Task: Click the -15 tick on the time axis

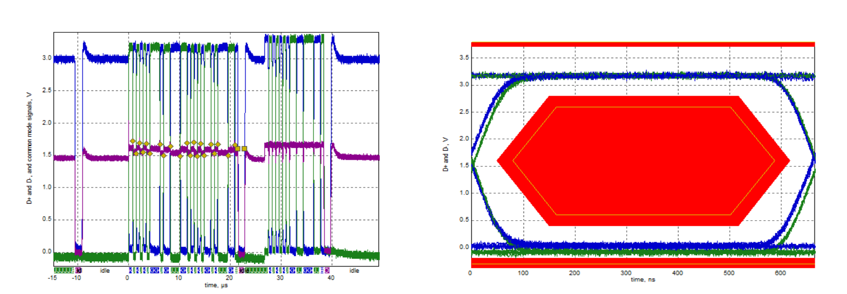Action: coord(52,278)
